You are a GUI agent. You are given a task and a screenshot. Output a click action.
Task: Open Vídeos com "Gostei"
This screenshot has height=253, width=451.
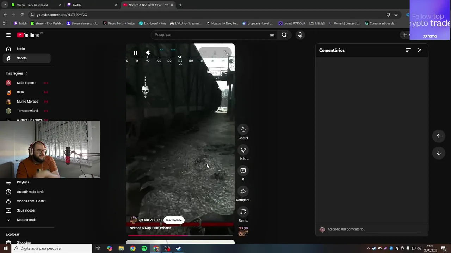coord(27,201)
